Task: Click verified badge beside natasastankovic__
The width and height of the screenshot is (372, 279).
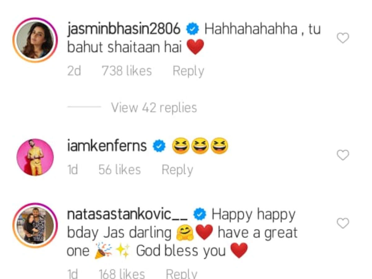Action: click(x=200, y=215)
